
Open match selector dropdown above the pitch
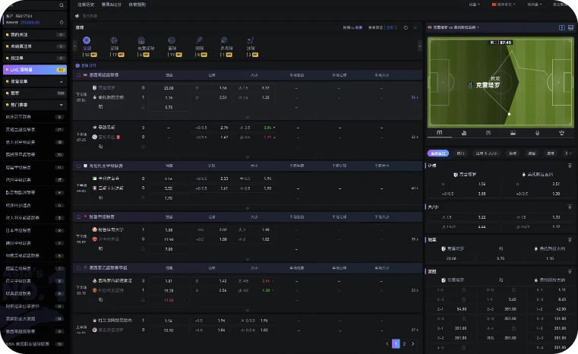point(453,27)
